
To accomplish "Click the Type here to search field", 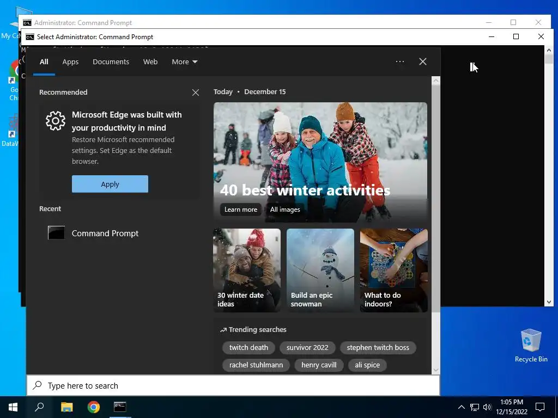I will pyautogui.click(x=233, y=386).
